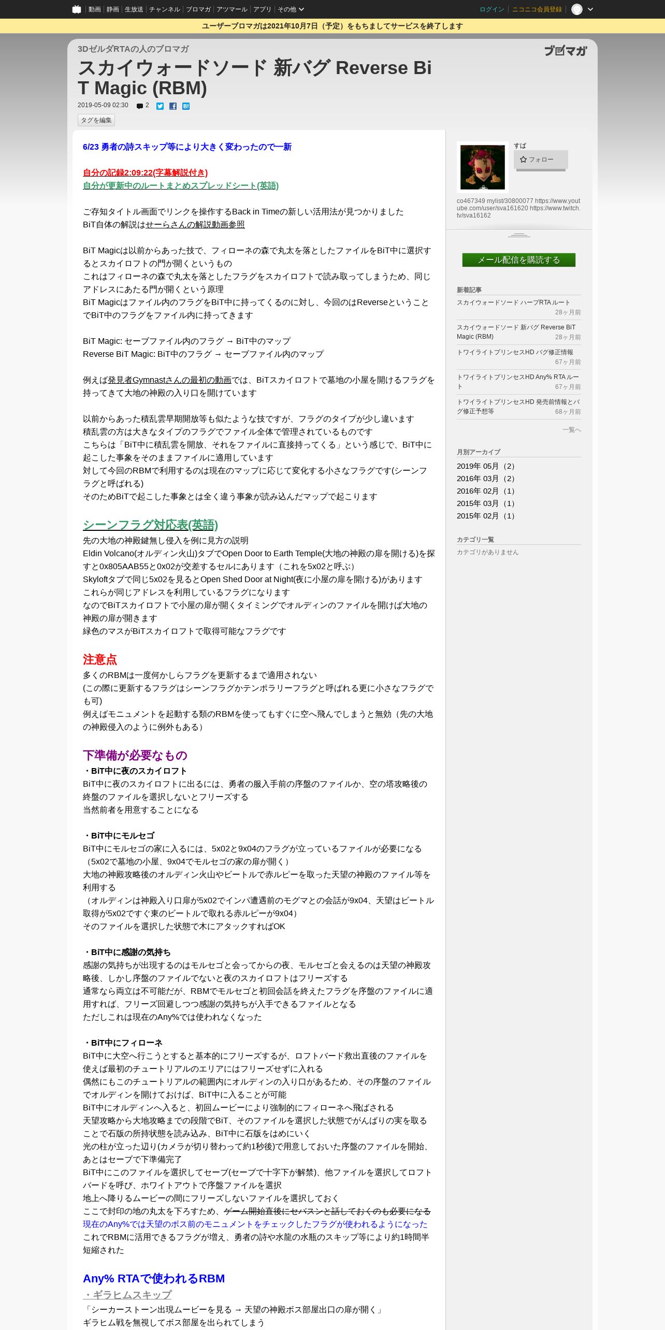665x1330 pixels.
Task: Open the 発見者Gymnastさんの最初の動画 link
Action: tap(169, 380)
